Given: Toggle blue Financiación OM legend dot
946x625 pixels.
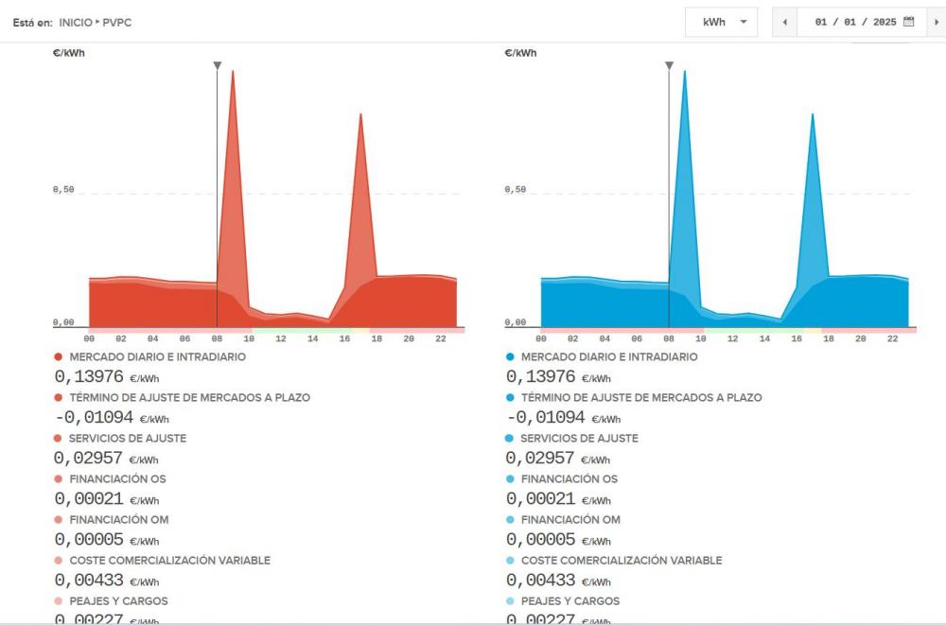Looking at the screenshot, I should (x=511, y=519).
